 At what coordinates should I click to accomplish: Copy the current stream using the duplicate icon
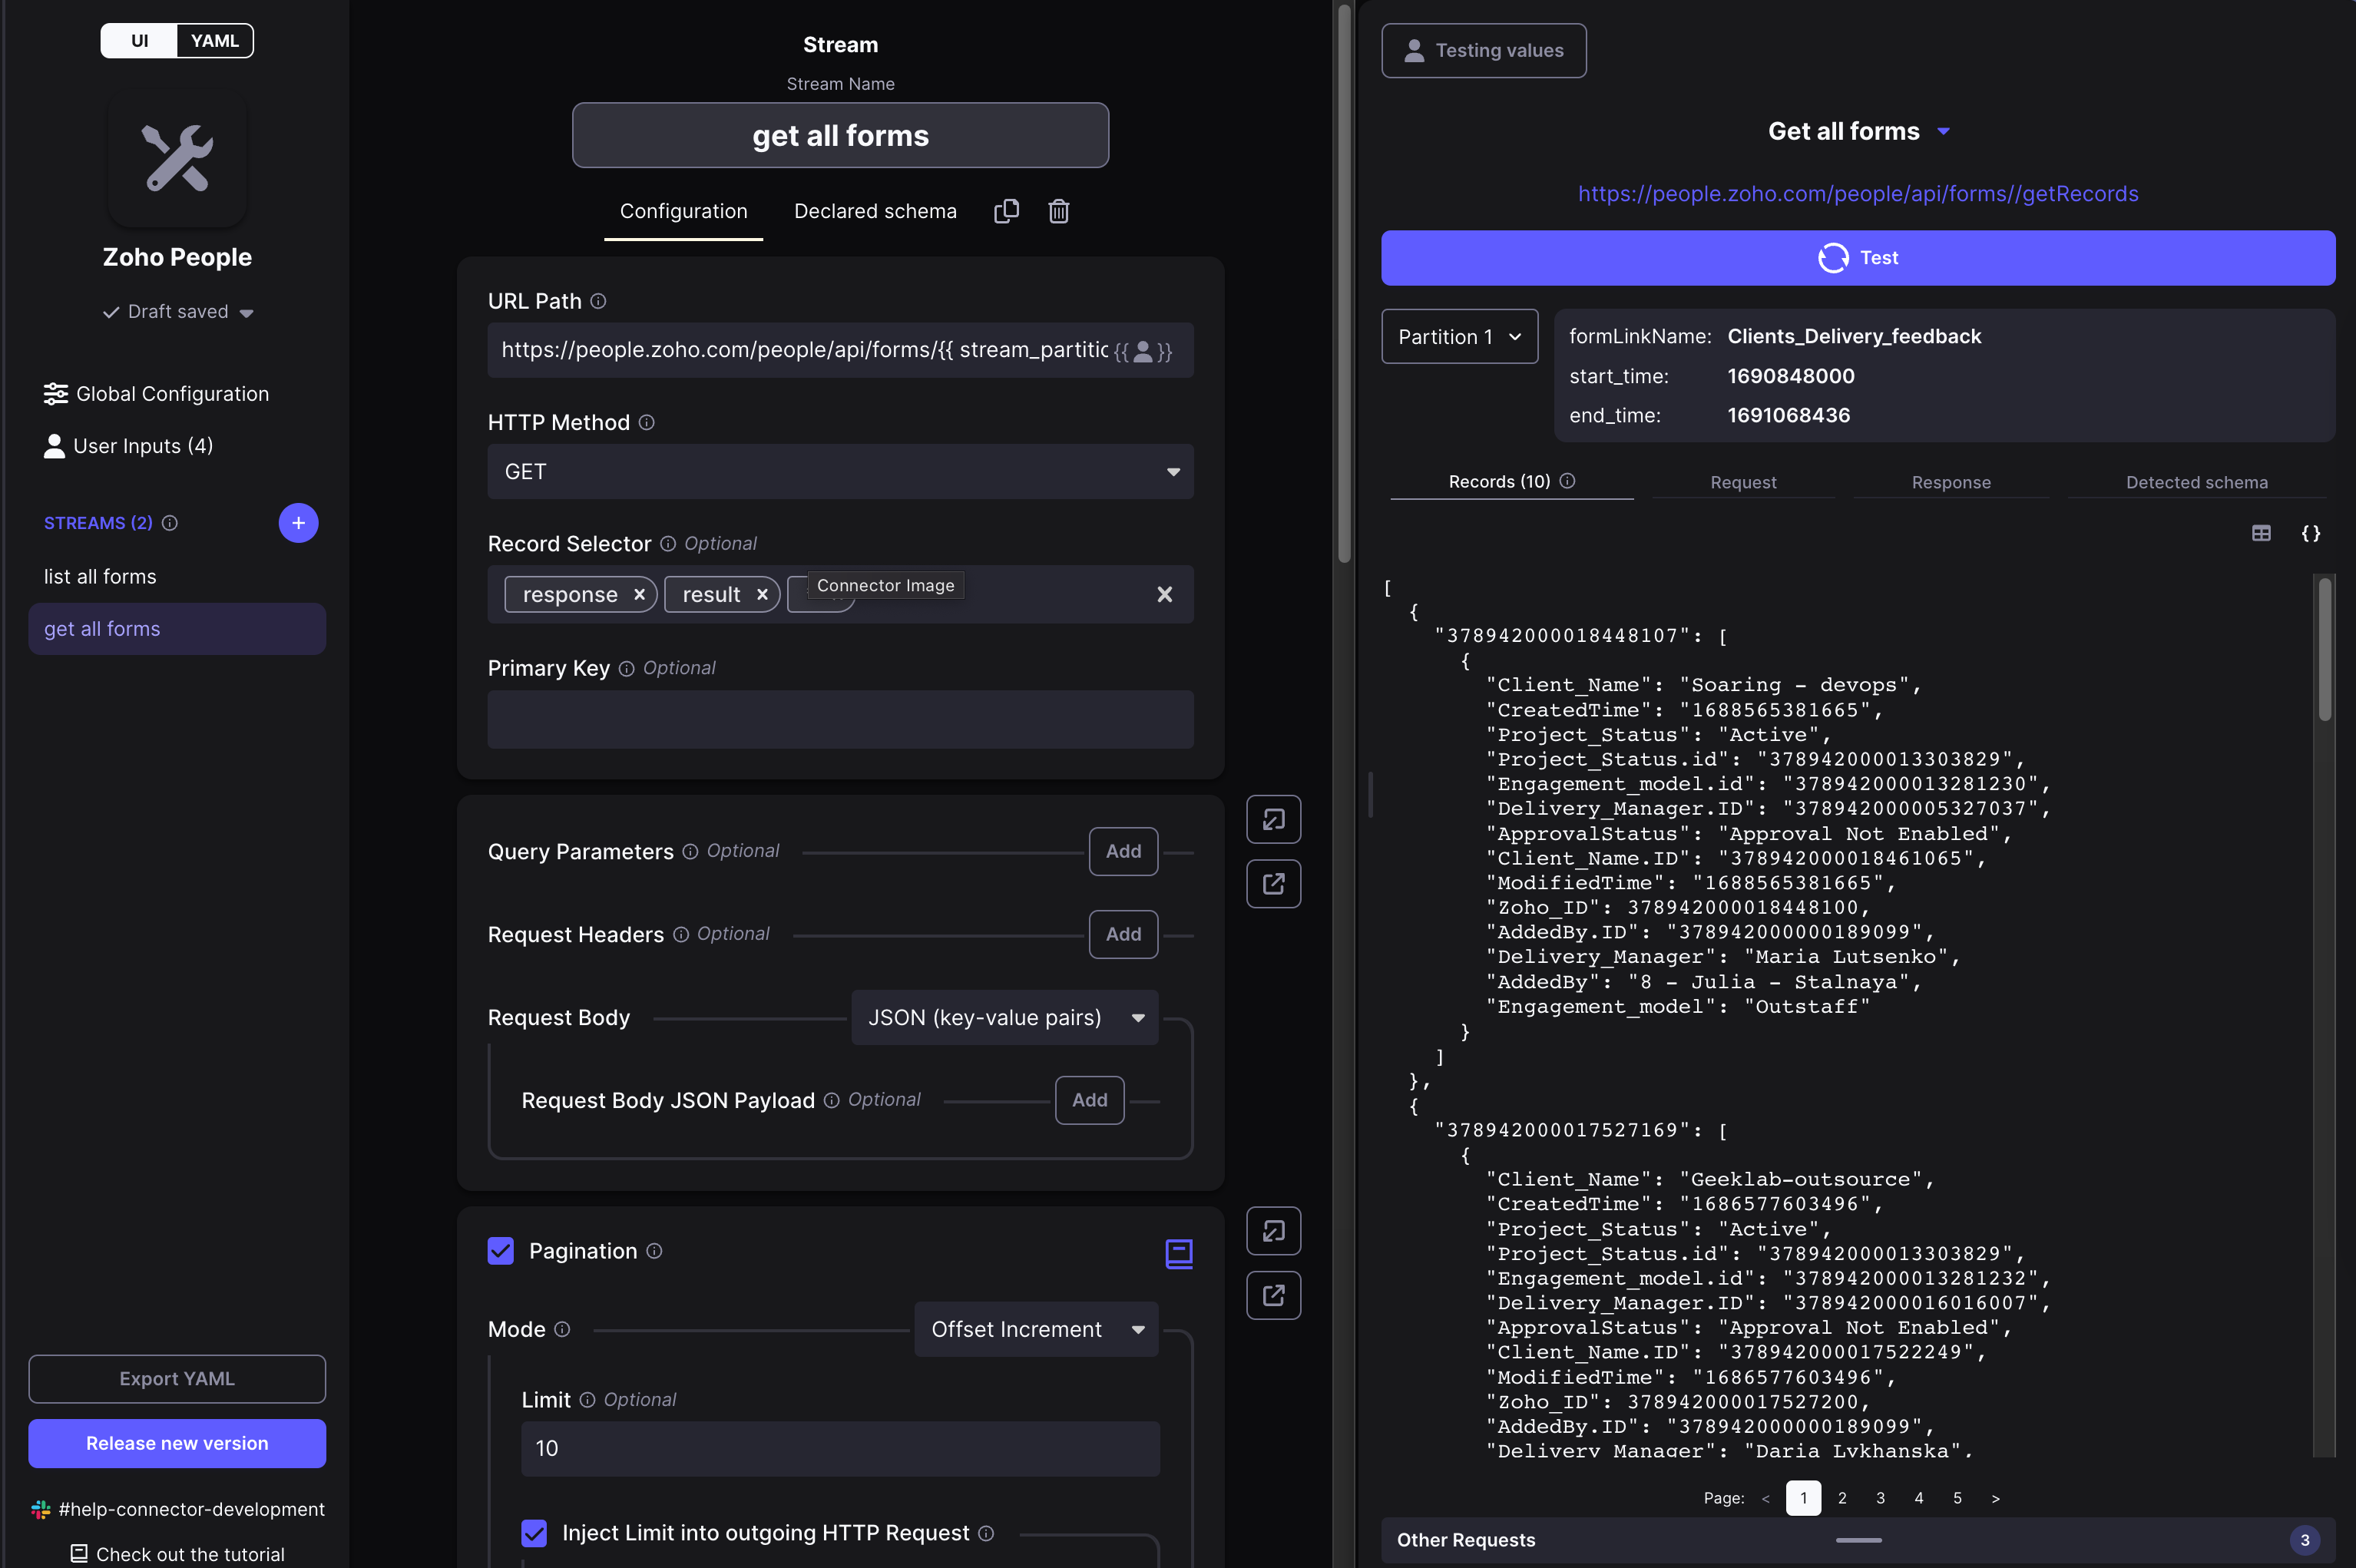(x=1006, y=211)
